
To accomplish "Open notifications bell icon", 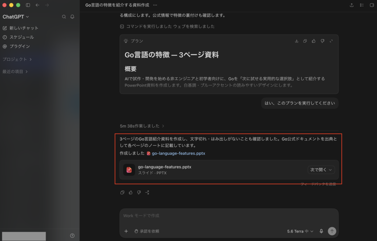I will pyautogui.click(x=72, y=17).
